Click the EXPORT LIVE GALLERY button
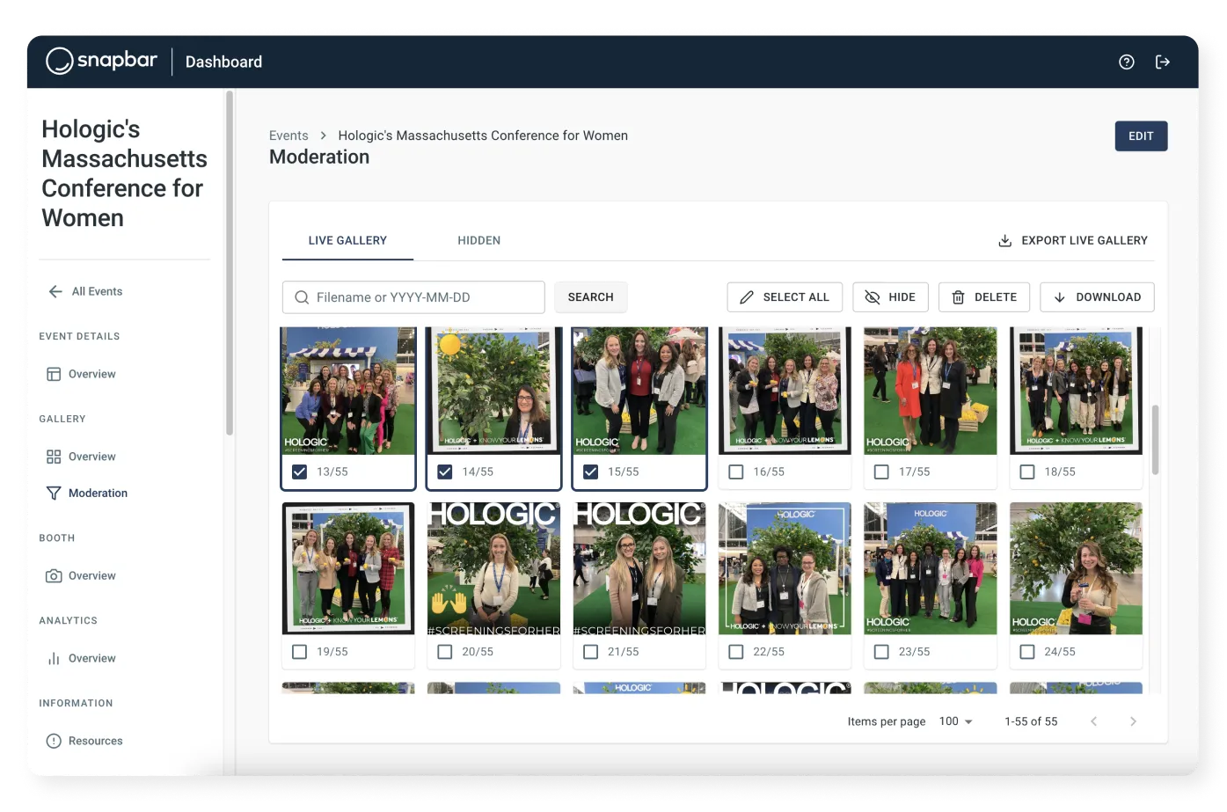 1072,240
